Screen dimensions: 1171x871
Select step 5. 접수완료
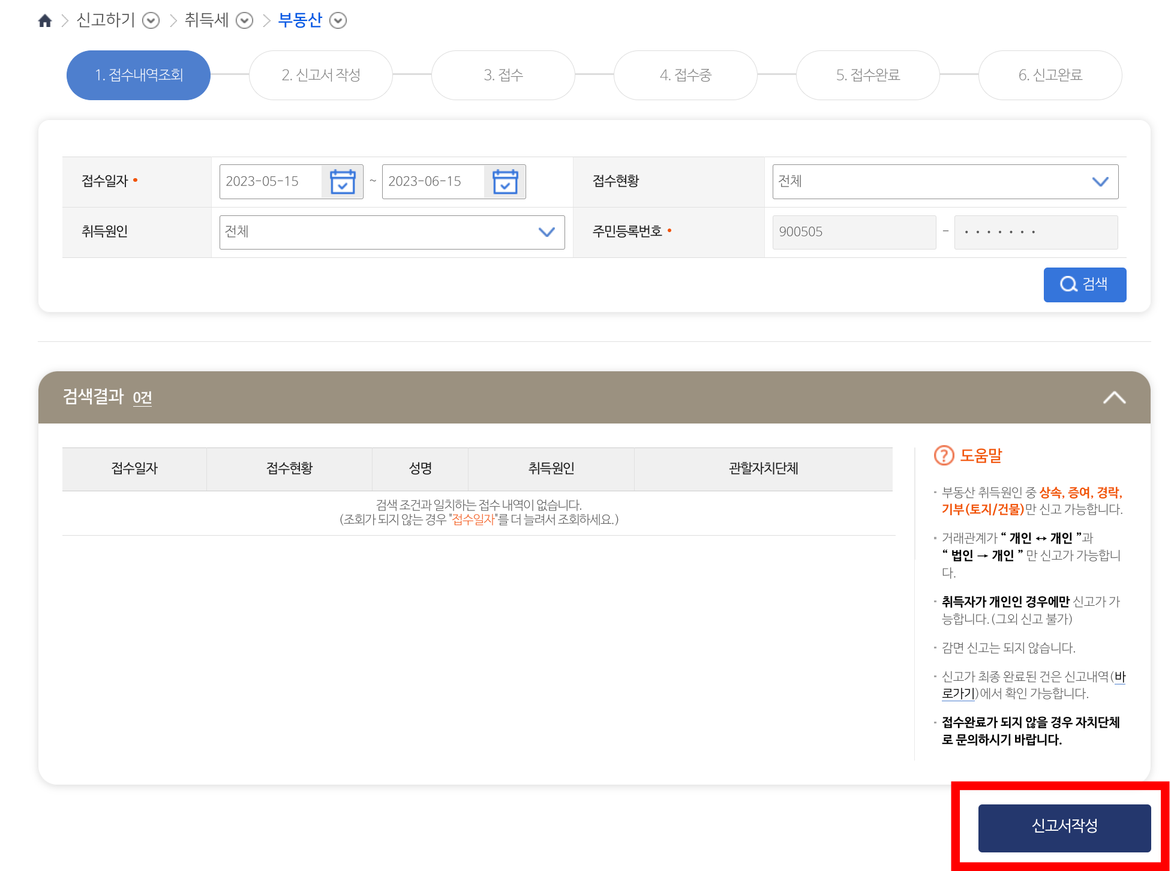tap(868, 75)
